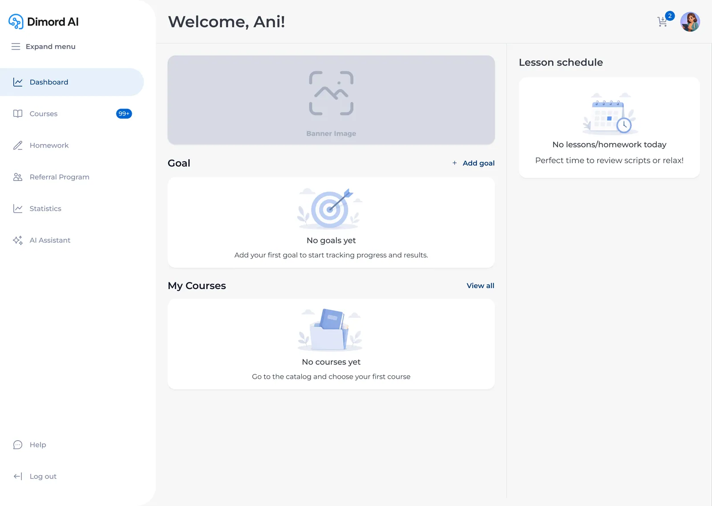Click the Statistics line-graph icon

(18, 209)
